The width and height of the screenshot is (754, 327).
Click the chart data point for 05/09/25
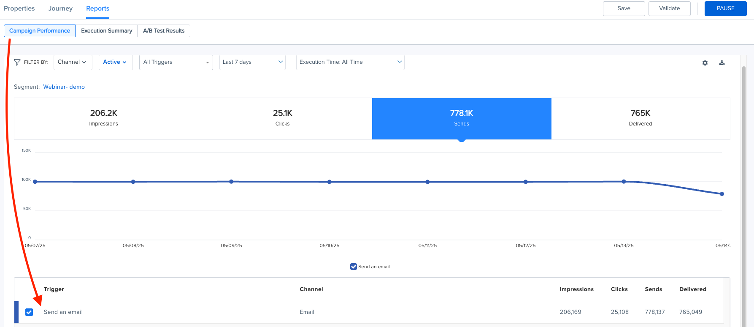tap(231, 182)
